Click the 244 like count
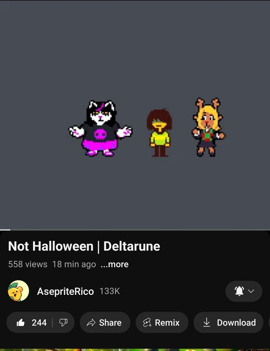This screenshot has width=270, height=351. [x=39, y=323]
